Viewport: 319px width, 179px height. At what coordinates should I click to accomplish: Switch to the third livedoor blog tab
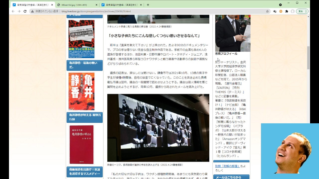(122, 5)
